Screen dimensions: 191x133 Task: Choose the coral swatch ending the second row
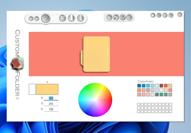click(170, 90)
